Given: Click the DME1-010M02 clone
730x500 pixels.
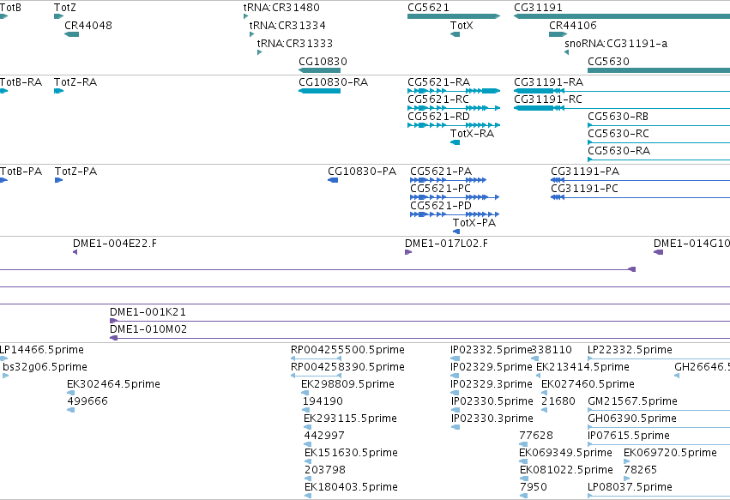Looking at the screenshot, I should [420, 339].
